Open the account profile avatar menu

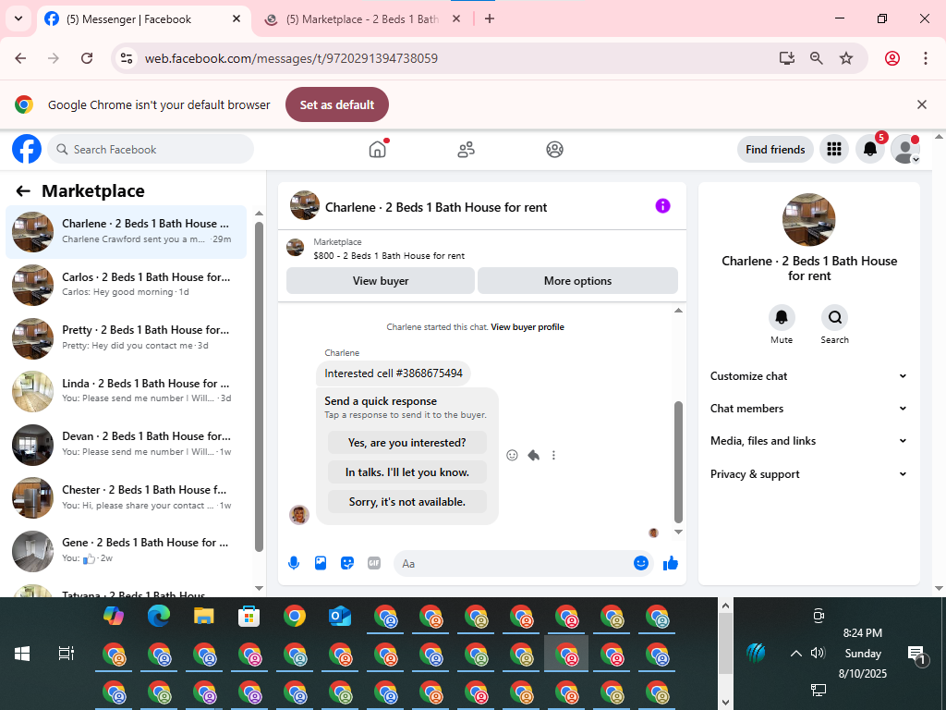tap(905, 149)
